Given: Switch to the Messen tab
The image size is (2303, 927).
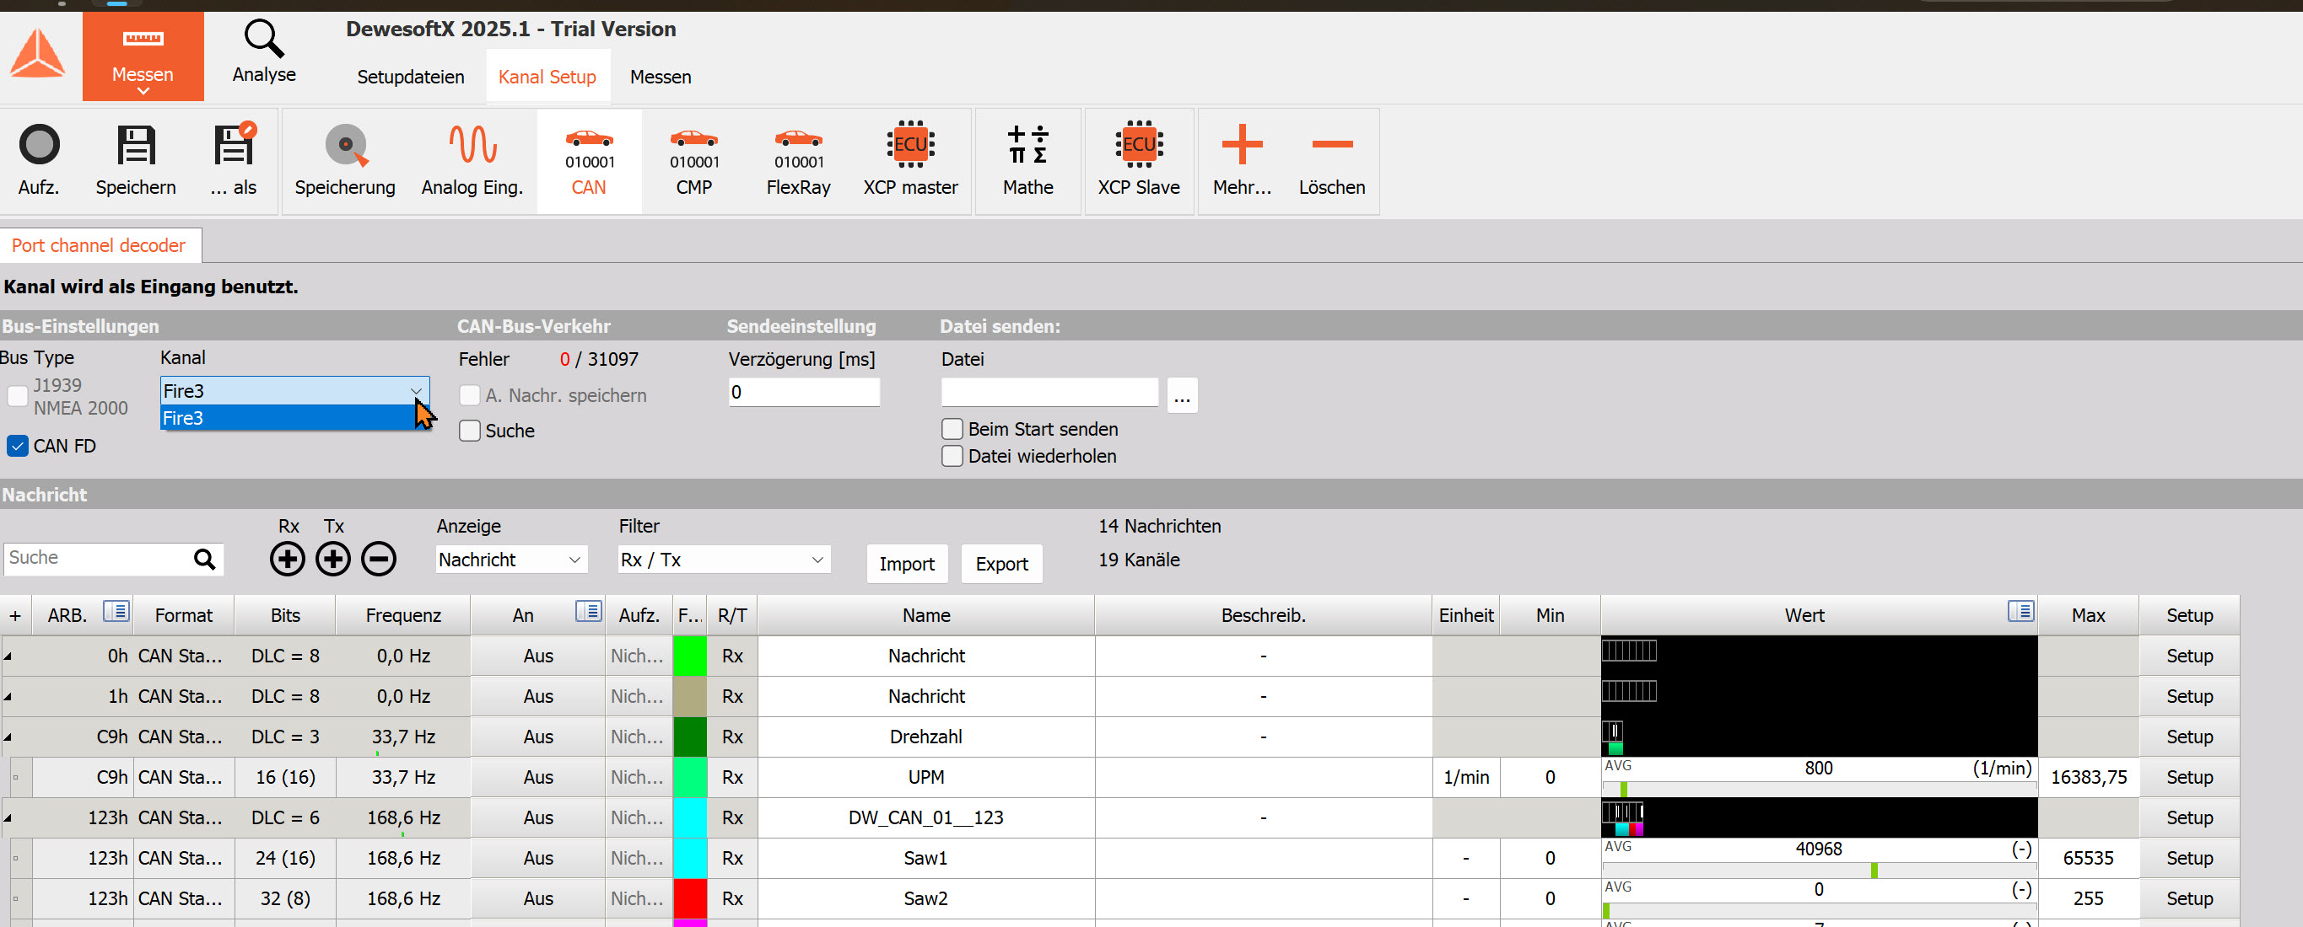Looking at the screenshot, I should coord(660,77).
